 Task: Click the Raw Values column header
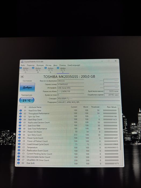[x=112, y=107]
